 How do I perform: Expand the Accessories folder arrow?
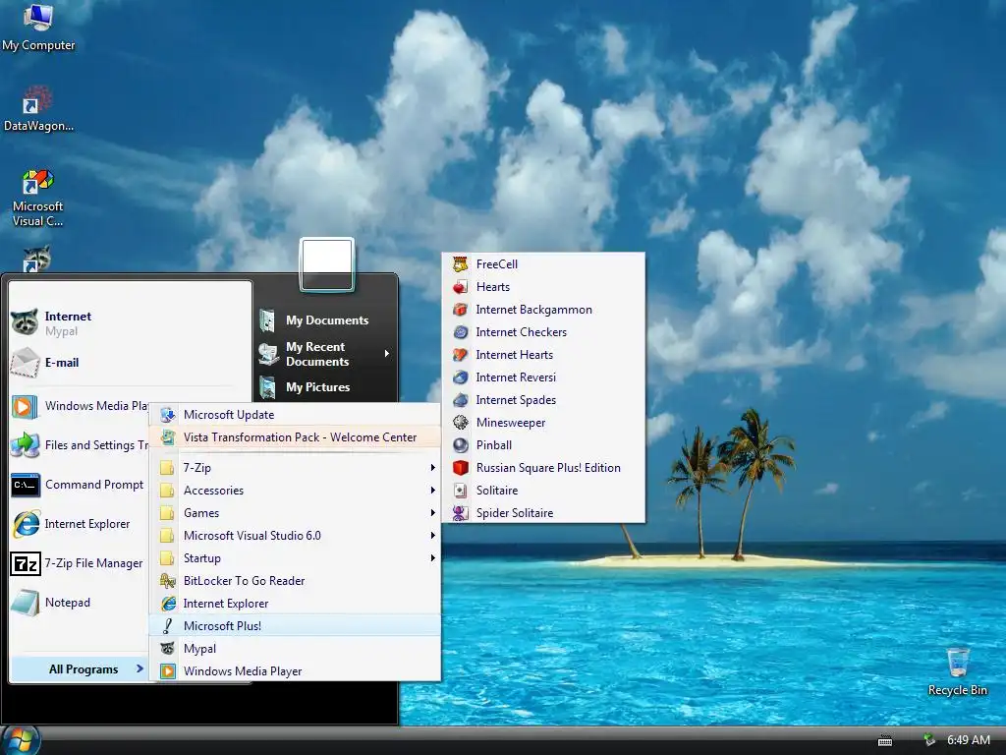pyautogui.click(x=433, y=491)
